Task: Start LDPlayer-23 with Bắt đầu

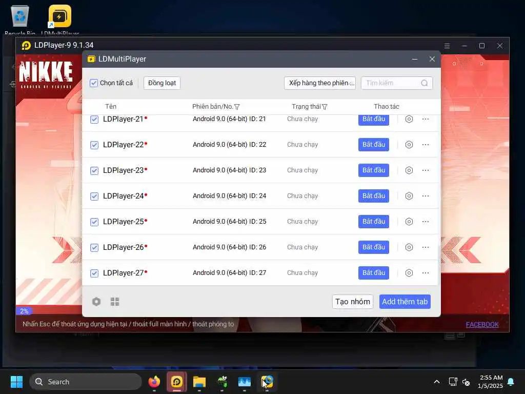Action: click(374, 170)
